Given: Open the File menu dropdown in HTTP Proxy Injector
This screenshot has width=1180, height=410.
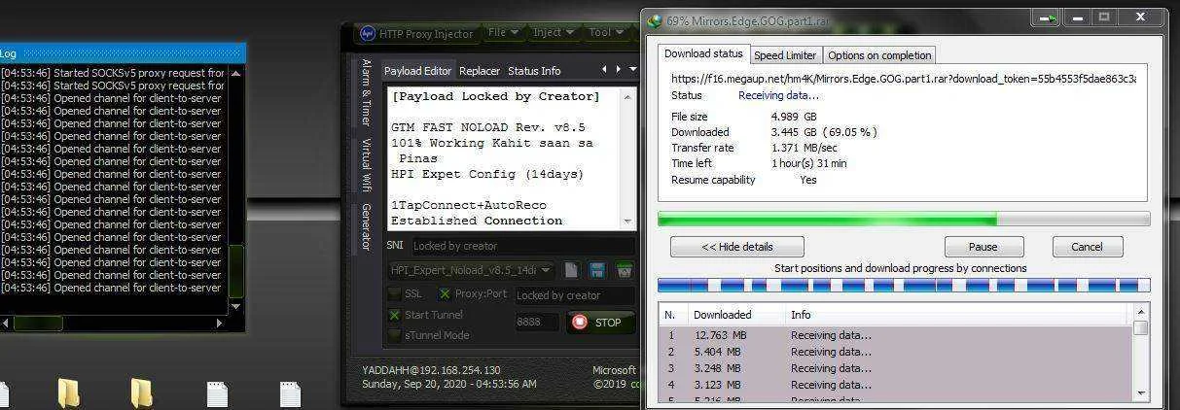Looking at the screenshot, I should point(503,32).
